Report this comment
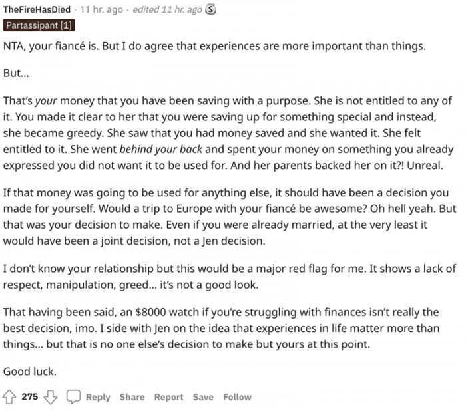This screenshot has height=411, width=466. tap(169, 397)
